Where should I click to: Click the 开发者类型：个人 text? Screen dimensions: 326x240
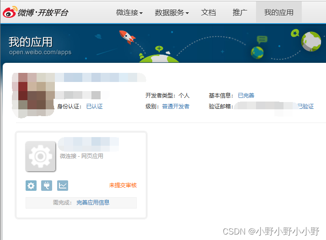(x=167, y=96)
